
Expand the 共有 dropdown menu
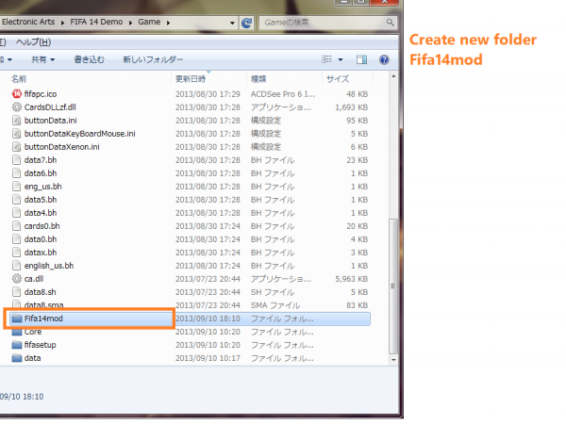(42, 59)
